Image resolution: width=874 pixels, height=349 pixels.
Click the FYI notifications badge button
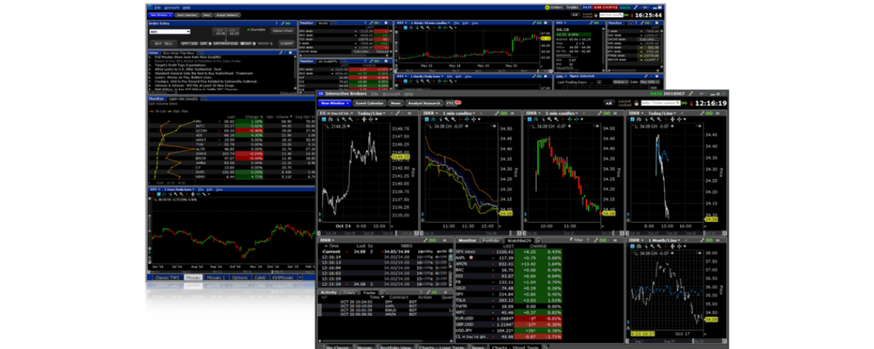(453, 103)
